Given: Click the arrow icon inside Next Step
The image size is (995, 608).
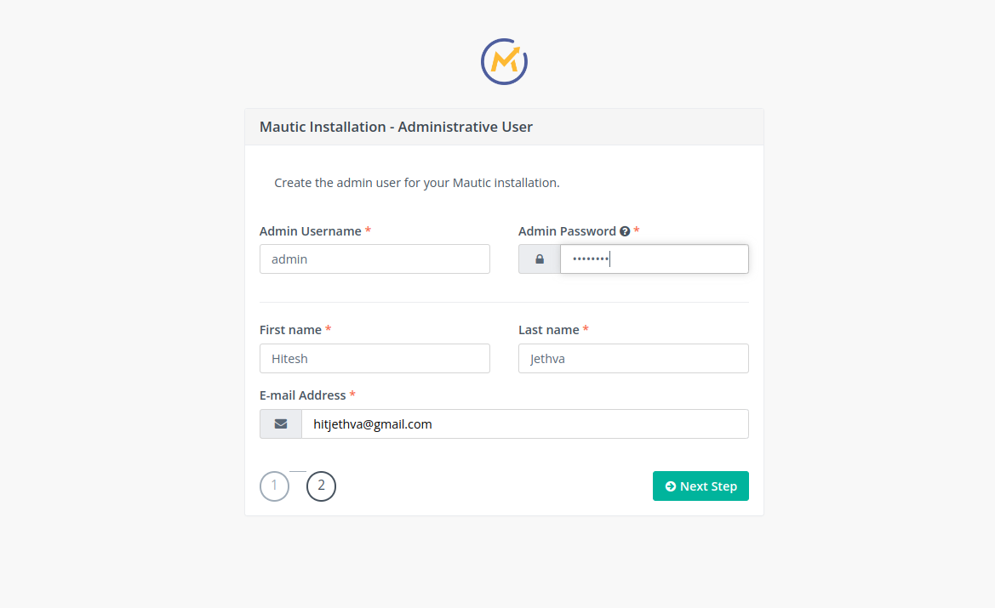Looking at the screenshot, I should (671, 486).
